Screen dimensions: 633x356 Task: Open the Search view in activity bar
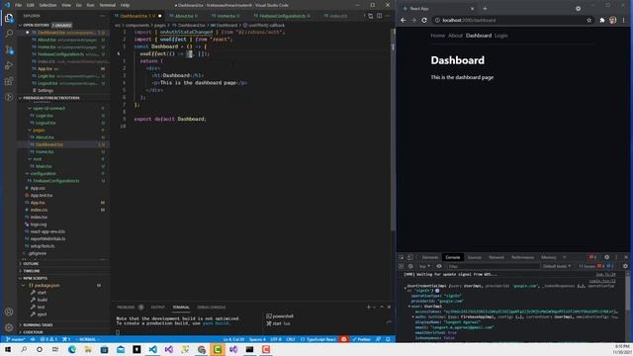tap(9, 33)
